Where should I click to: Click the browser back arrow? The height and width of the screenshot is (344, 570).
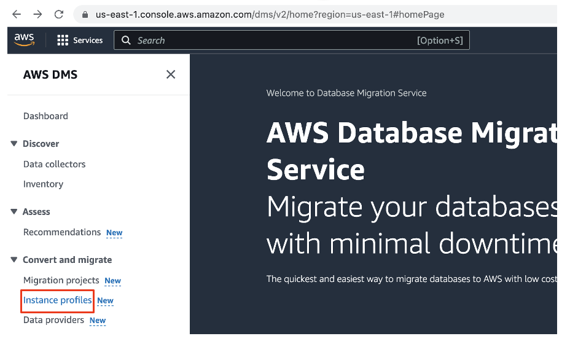click(17, 14)
